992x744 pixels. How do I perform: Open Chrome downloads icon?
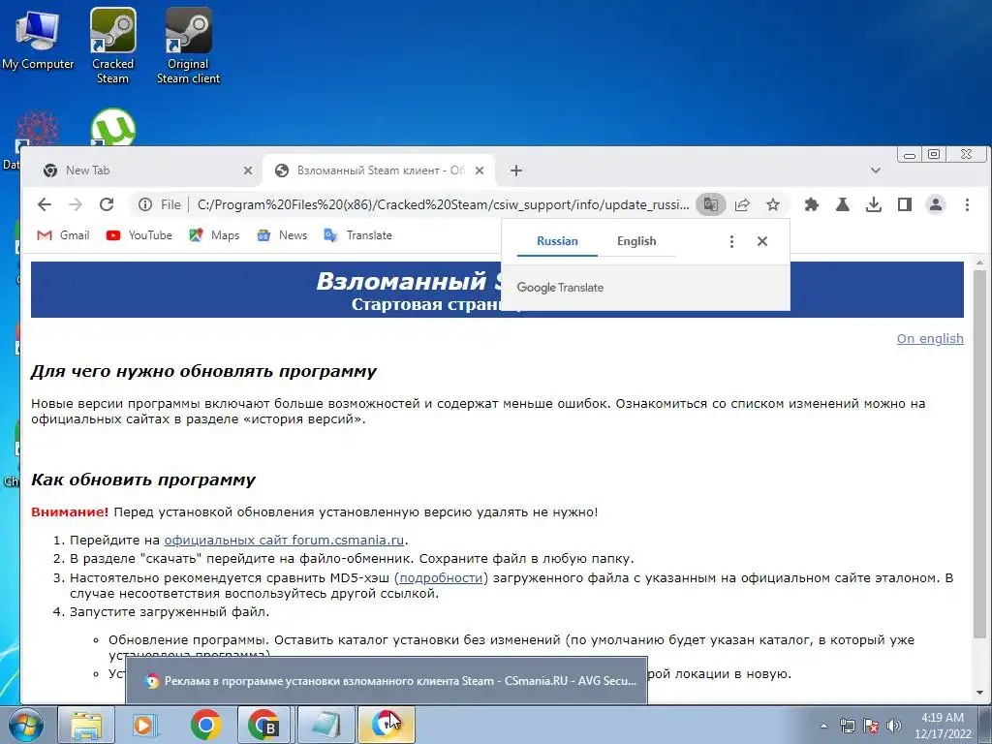[x=873, y=204]
